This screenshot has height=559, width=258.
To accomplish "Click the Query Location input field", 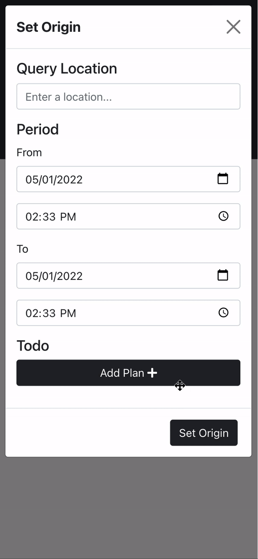I will [128, 96].
